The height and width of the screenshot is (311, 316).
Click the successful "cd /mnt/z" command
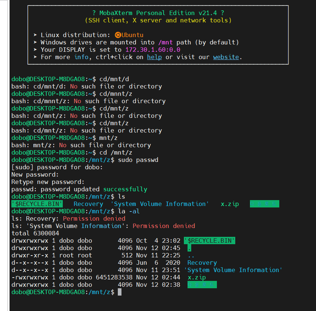[116, 153]
